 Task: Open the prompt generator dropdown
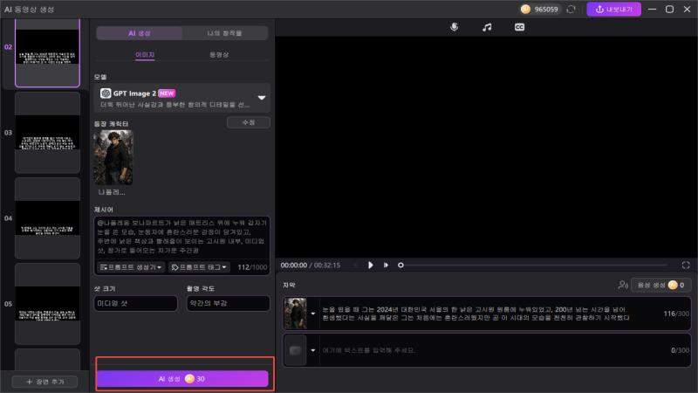pyautogui.click(x=130, y=267)
